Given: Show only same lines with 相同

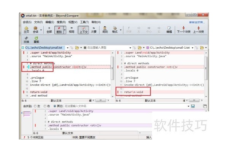Looking at the screenshot, I should pyautogui.click(x=71, y=30).
